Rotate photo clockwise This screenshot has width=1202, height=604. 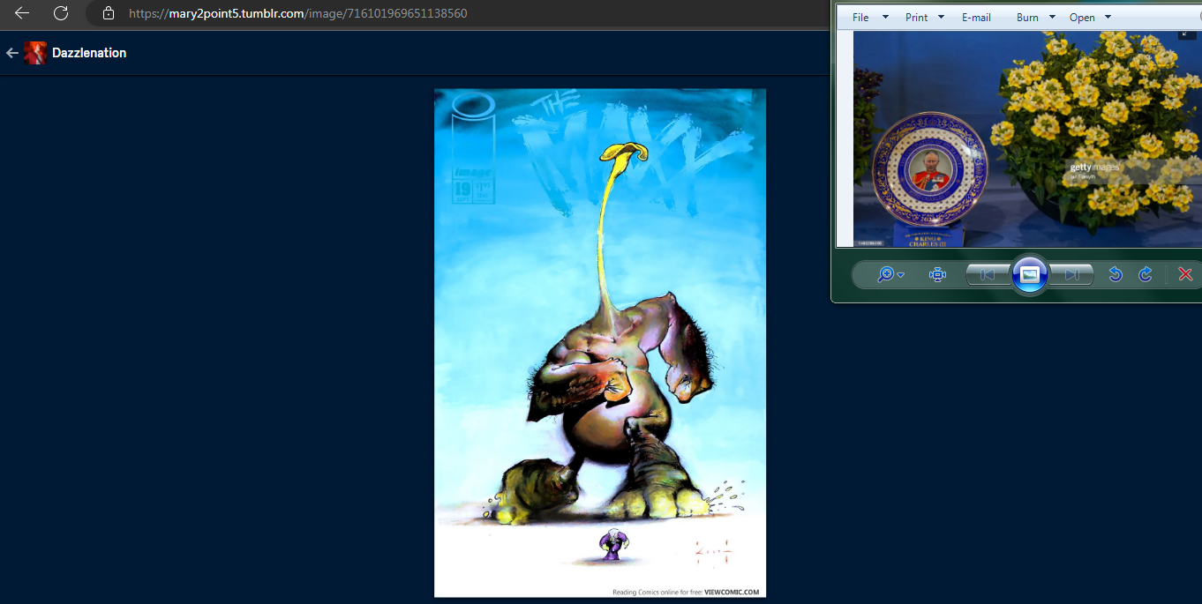coord(1146,275)
